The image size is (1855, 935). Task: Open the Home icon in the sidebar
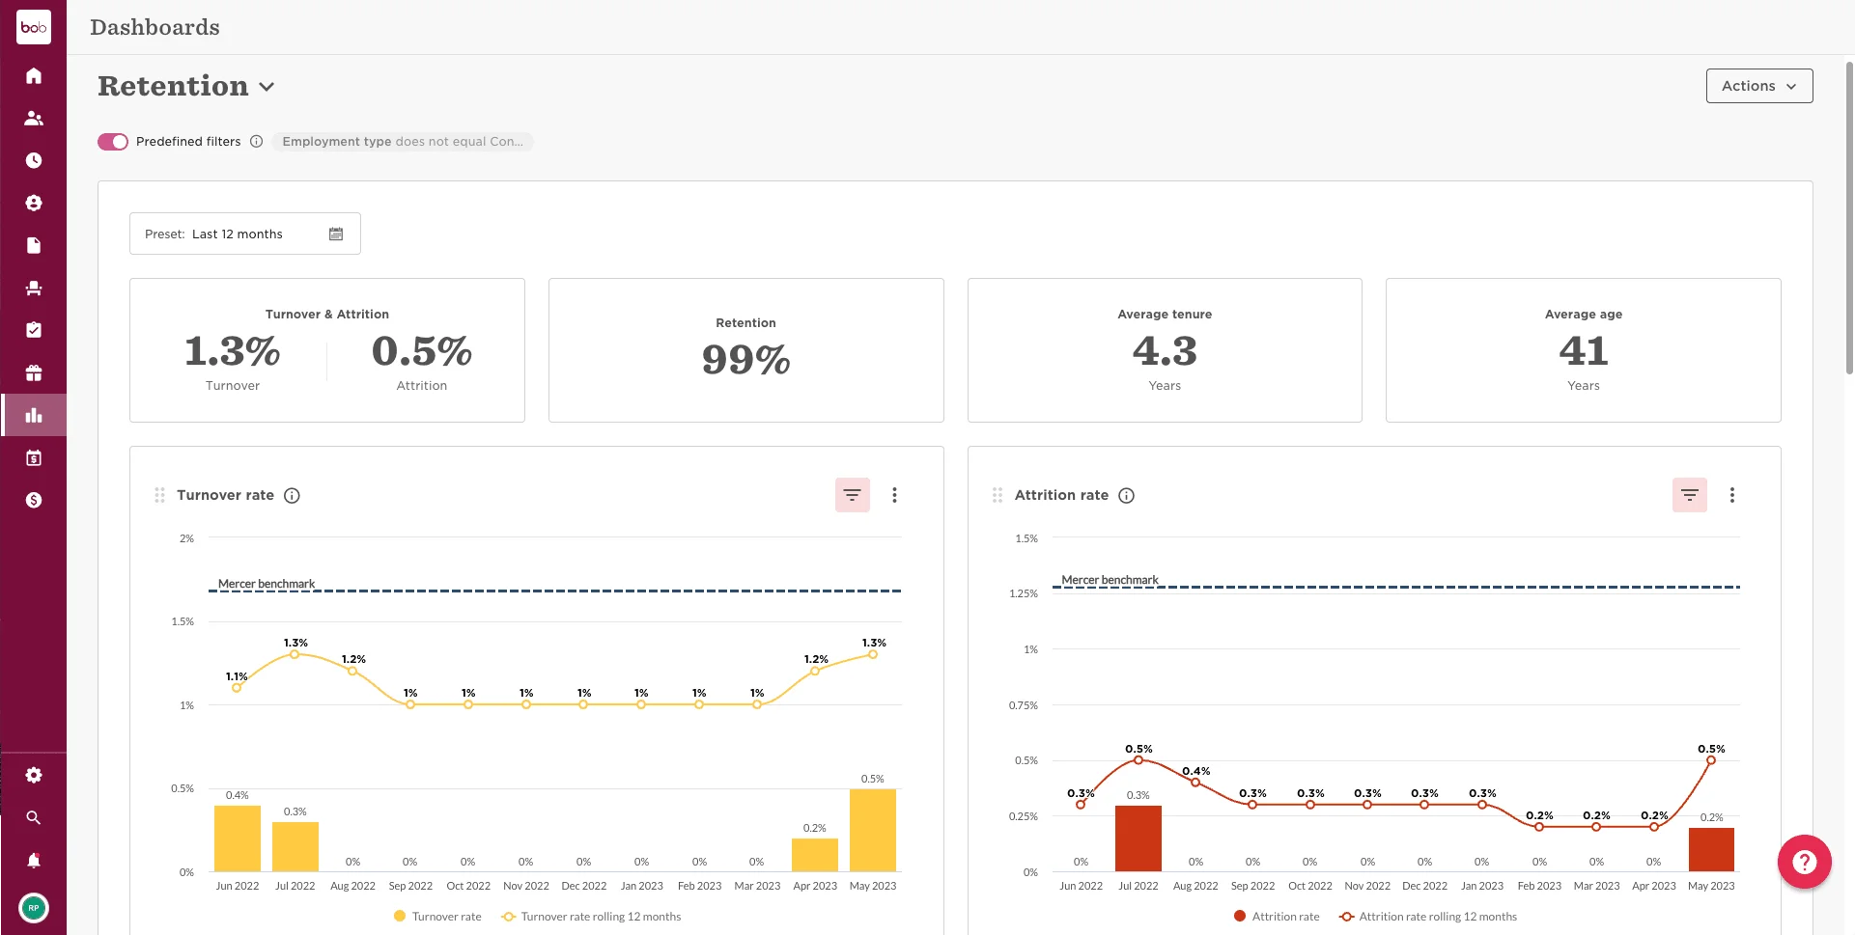(x=34, y=75)
